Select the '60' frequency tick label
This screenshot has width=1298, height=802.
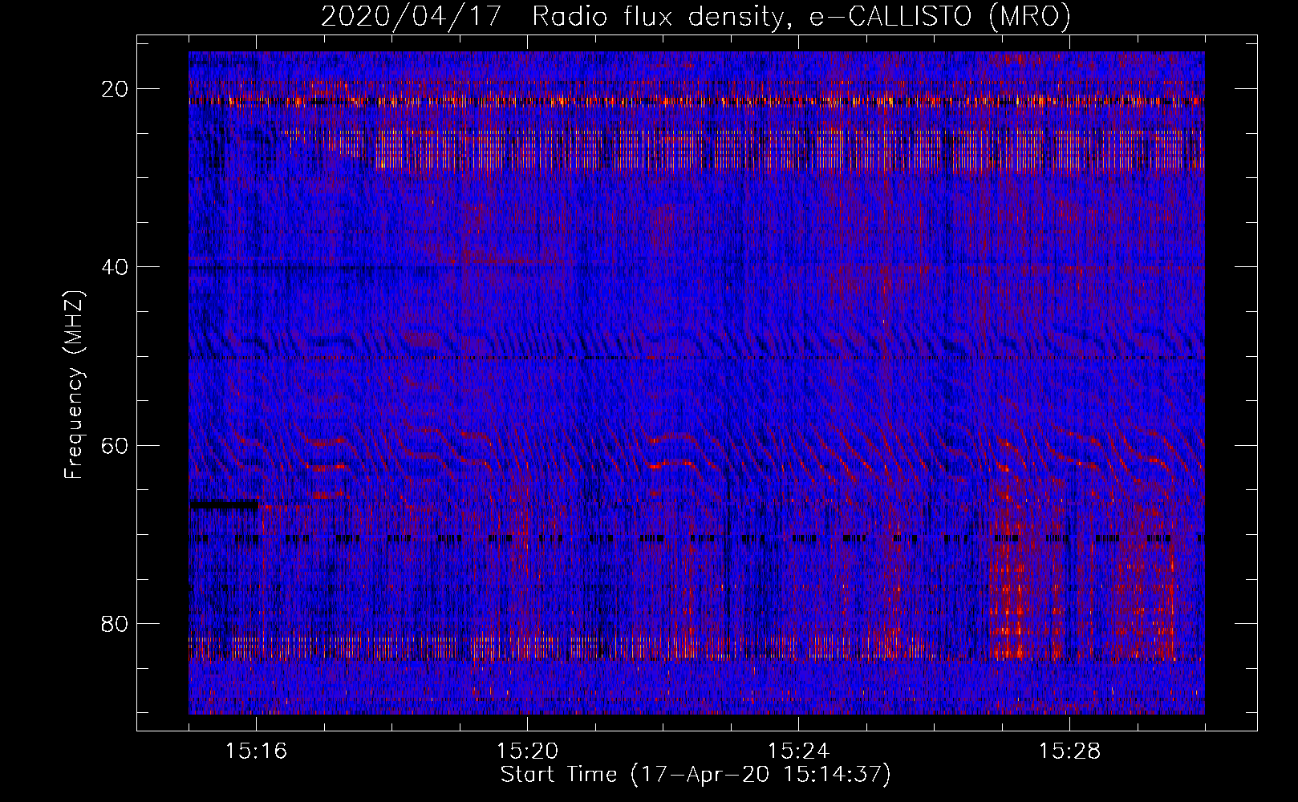pyautogui.click(x=116, y=445)
